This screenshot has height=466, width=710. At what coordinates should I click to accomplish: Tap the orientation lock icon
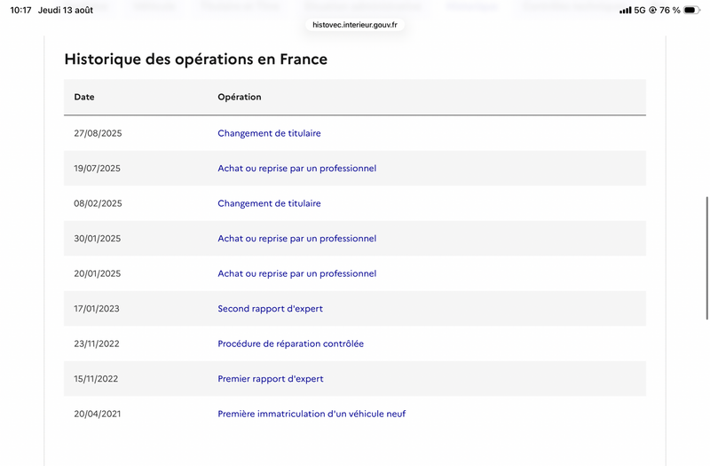652,10
